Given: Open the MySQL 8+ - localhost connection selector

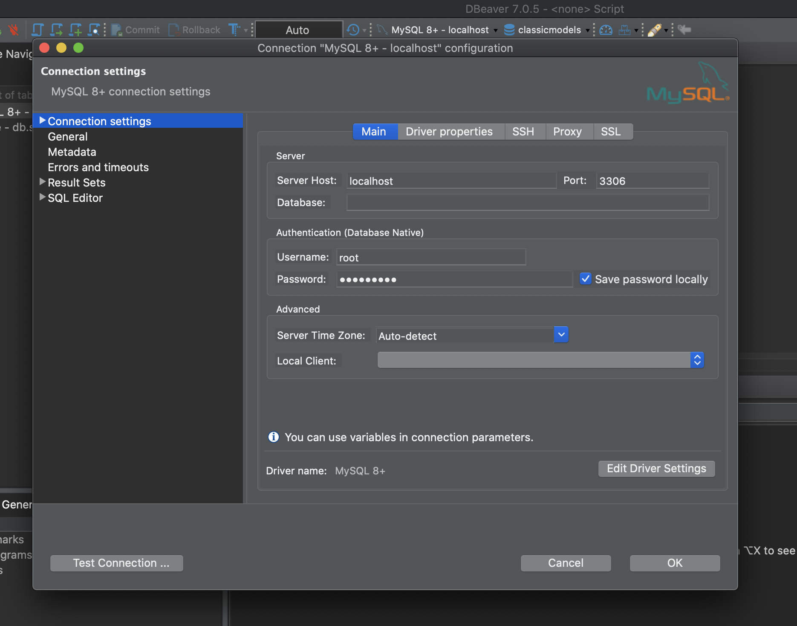Looking at the screenshot, I should [x=438, y=30].
